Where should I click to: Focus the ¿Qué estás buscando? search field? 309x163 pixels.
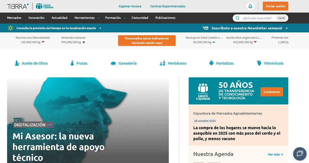pos(260,18)
